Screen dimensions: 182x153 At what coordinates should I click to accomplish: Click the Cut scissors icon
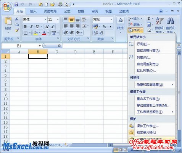tap(17, 19)
